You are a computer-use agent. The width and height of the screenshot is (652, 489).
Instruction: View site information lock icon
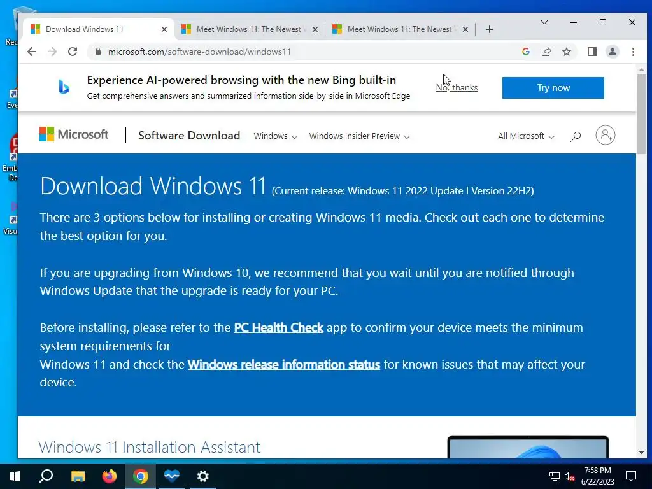click(x=97, y=52)
